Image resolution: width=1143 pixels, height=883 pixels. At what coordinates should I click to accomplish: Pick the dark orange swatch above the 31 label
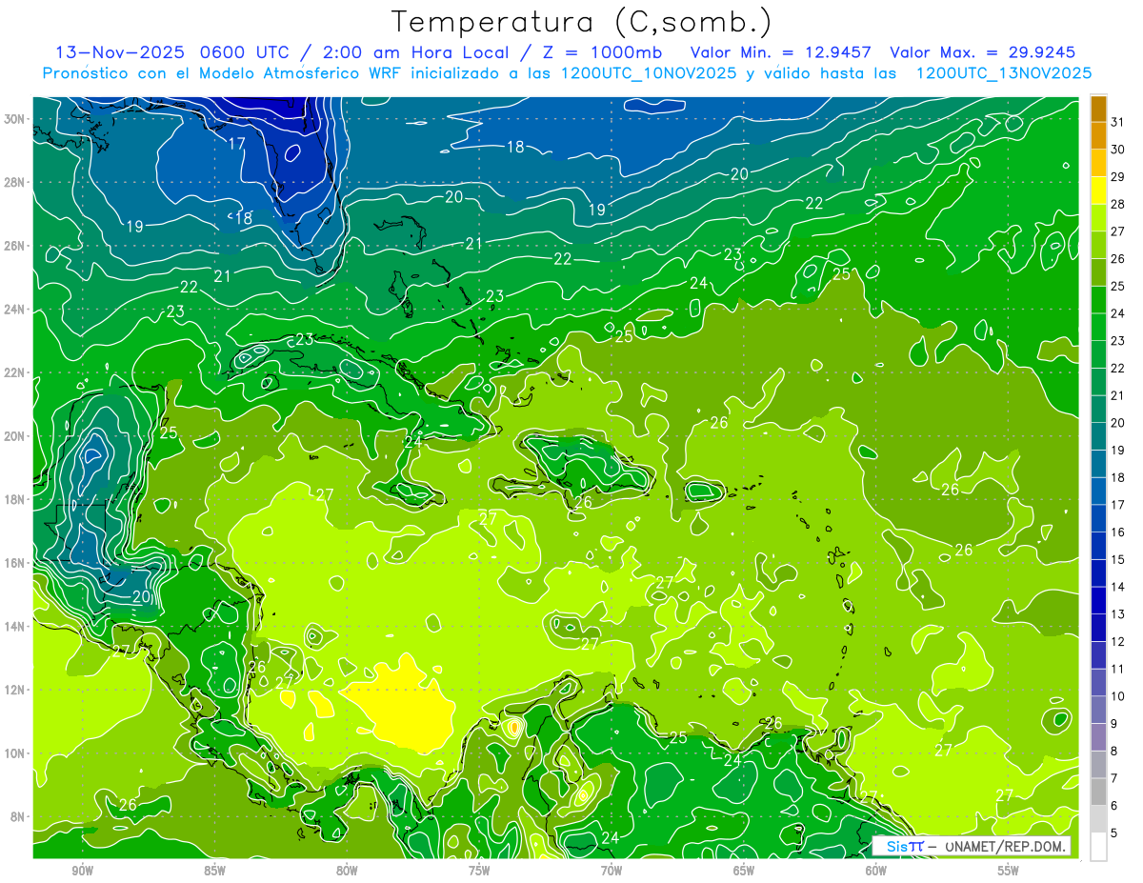tap(1099, 110)
